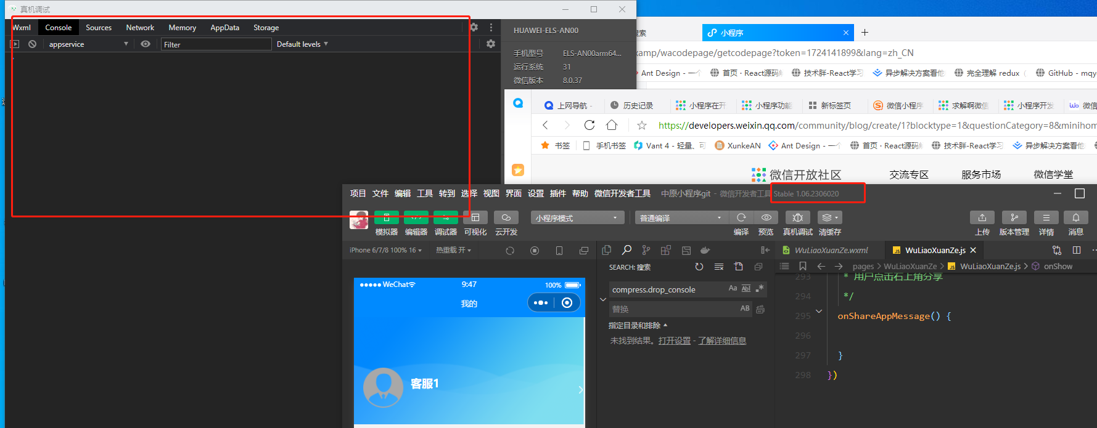
Task: Switch to AppData tab in debugger window
Action: [x=224, y=28]
